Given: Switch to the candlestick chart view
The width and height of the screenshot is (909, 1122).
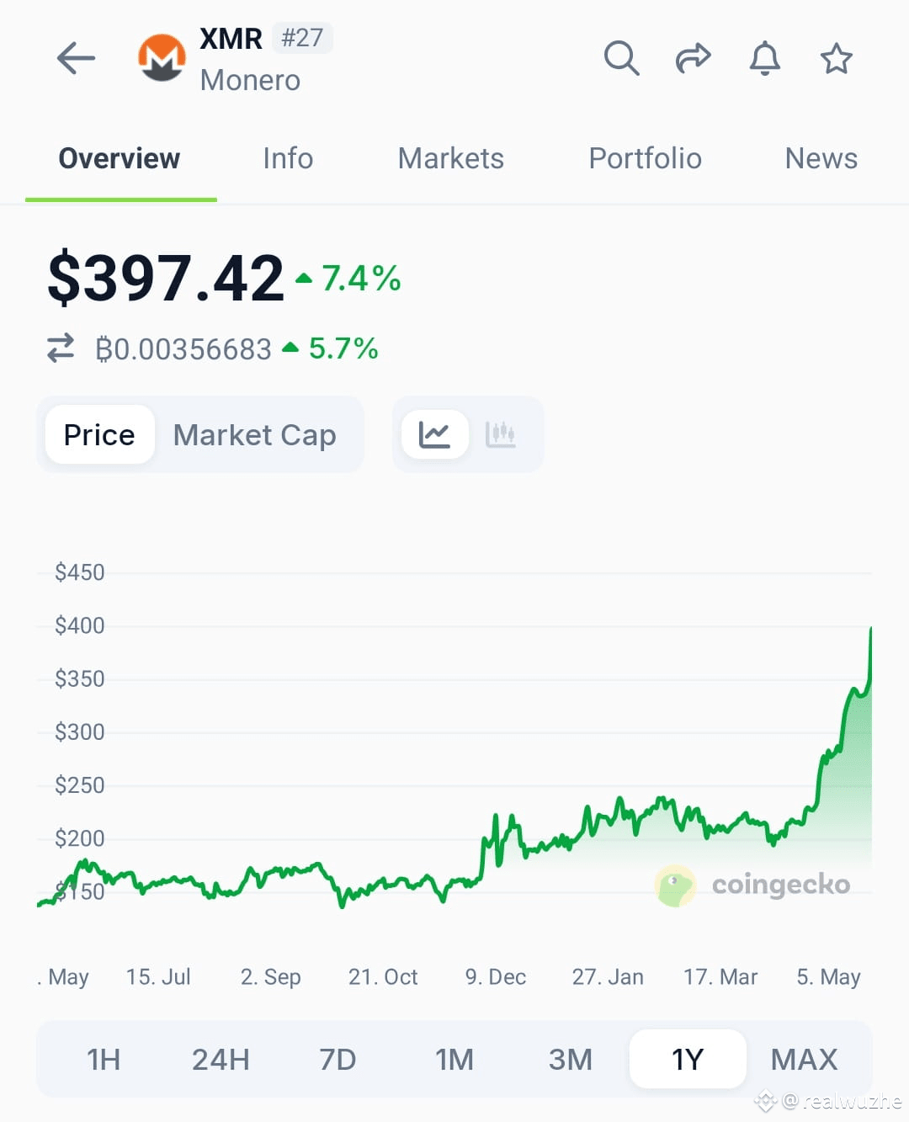Looking at the screenshot, I should click(501, 434).
